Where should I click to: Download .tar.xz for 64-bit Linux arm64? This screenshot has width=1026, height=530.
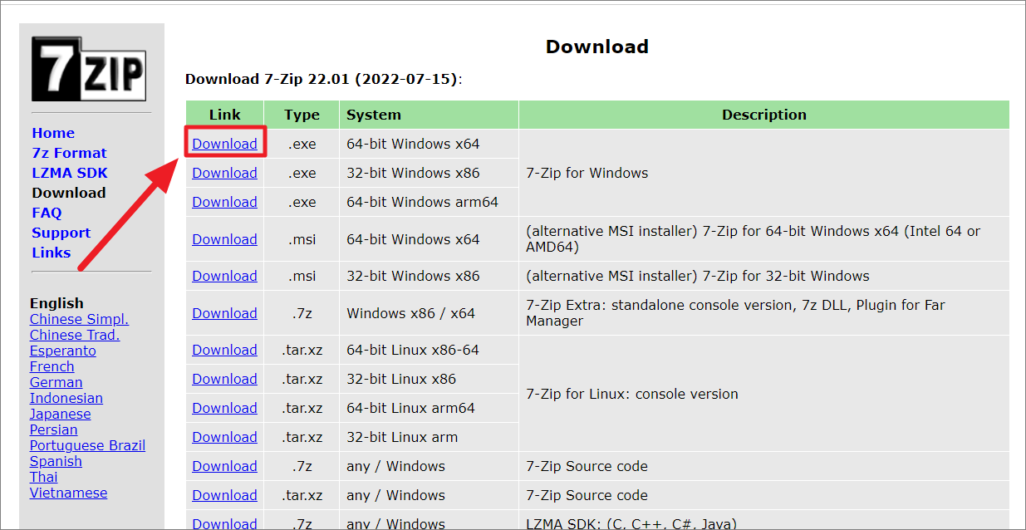click(224, 408)
